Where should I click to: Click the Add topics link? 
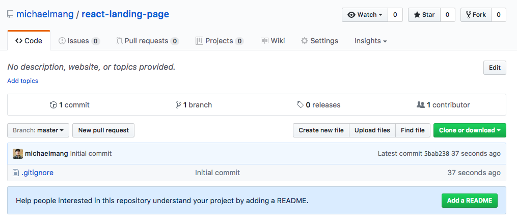click(x=22, y=81)
